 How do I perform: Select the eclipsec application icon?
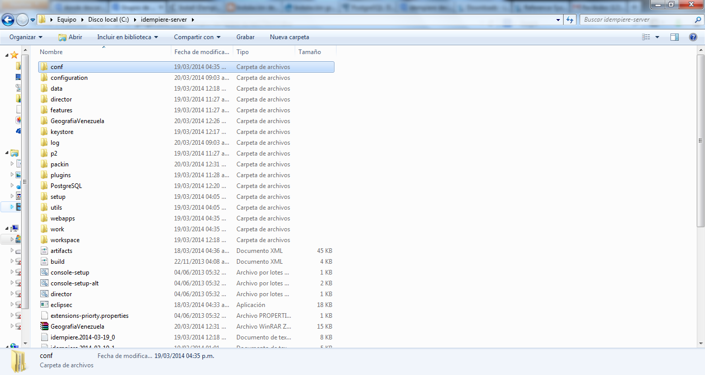click(x=44, y=305)
